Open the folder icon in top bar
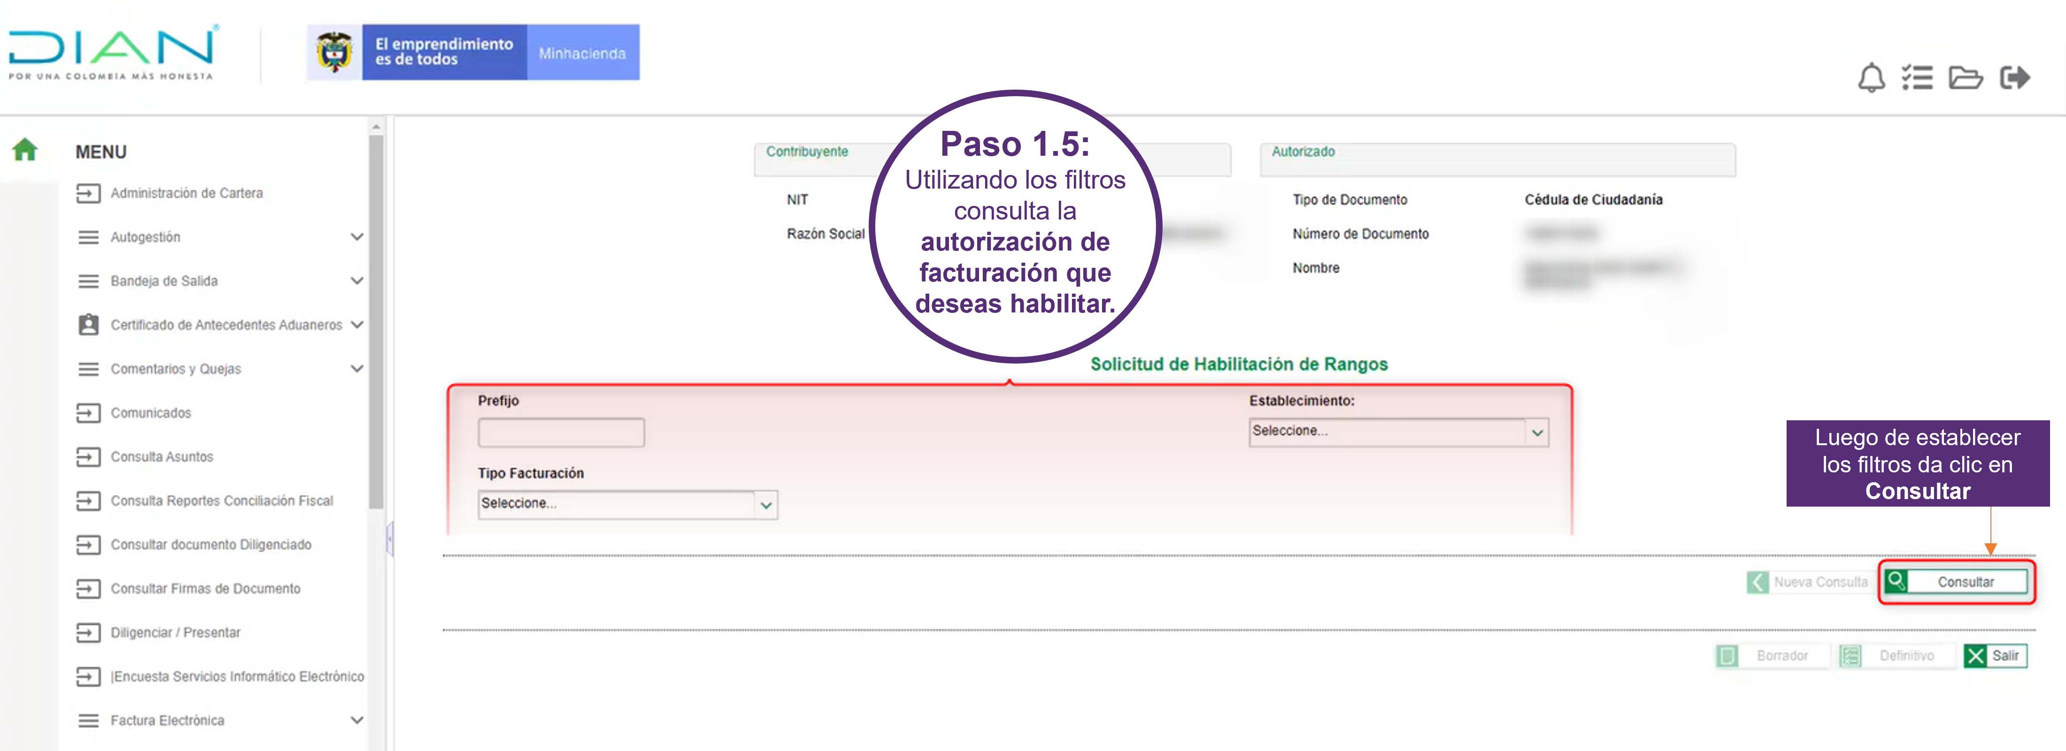The width and height of the screenshot is (2066, 751). (1965, 78)
